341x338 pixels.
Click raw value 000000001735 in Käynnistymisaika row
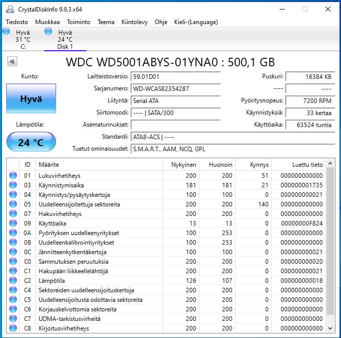pos(302,185)
